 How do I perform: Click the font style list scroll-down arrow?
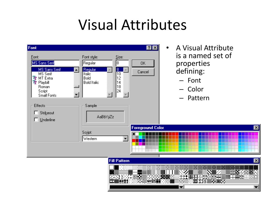(x=110, y=95)
